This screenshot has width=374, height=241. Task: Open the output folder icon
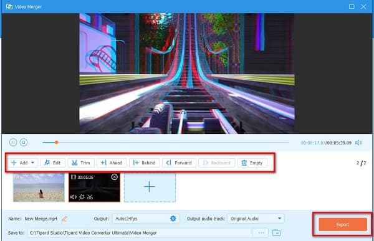click(276, 233)
